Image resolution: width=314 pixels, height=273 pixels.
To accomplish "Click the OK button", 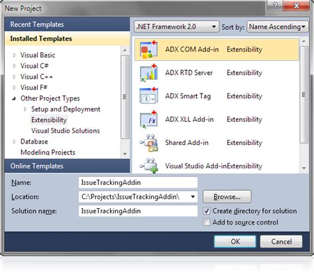I will [235, 241].
